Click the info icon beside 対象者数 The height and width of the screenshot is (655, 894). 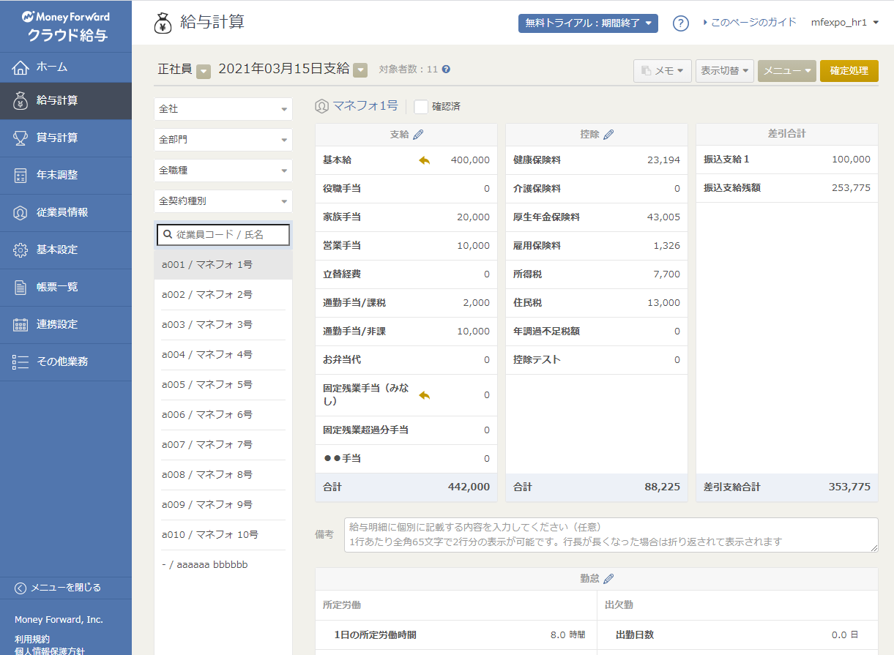tap(446, 70)
